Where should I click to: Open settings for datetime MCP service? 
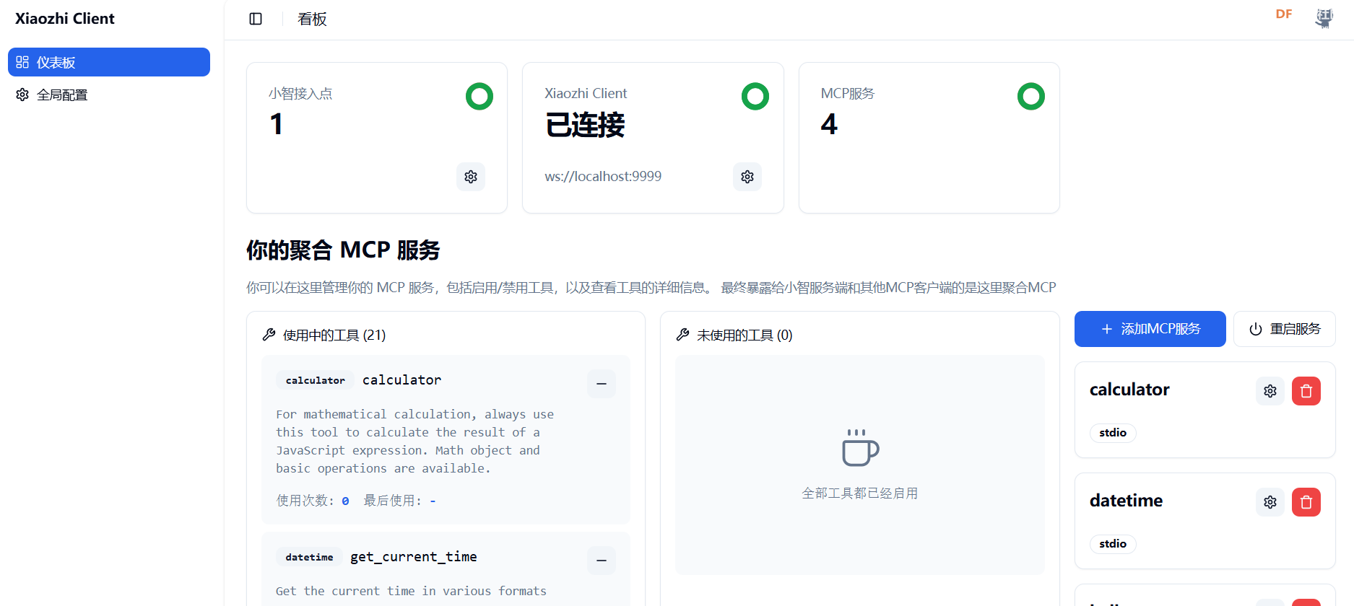pos(1270,502)
